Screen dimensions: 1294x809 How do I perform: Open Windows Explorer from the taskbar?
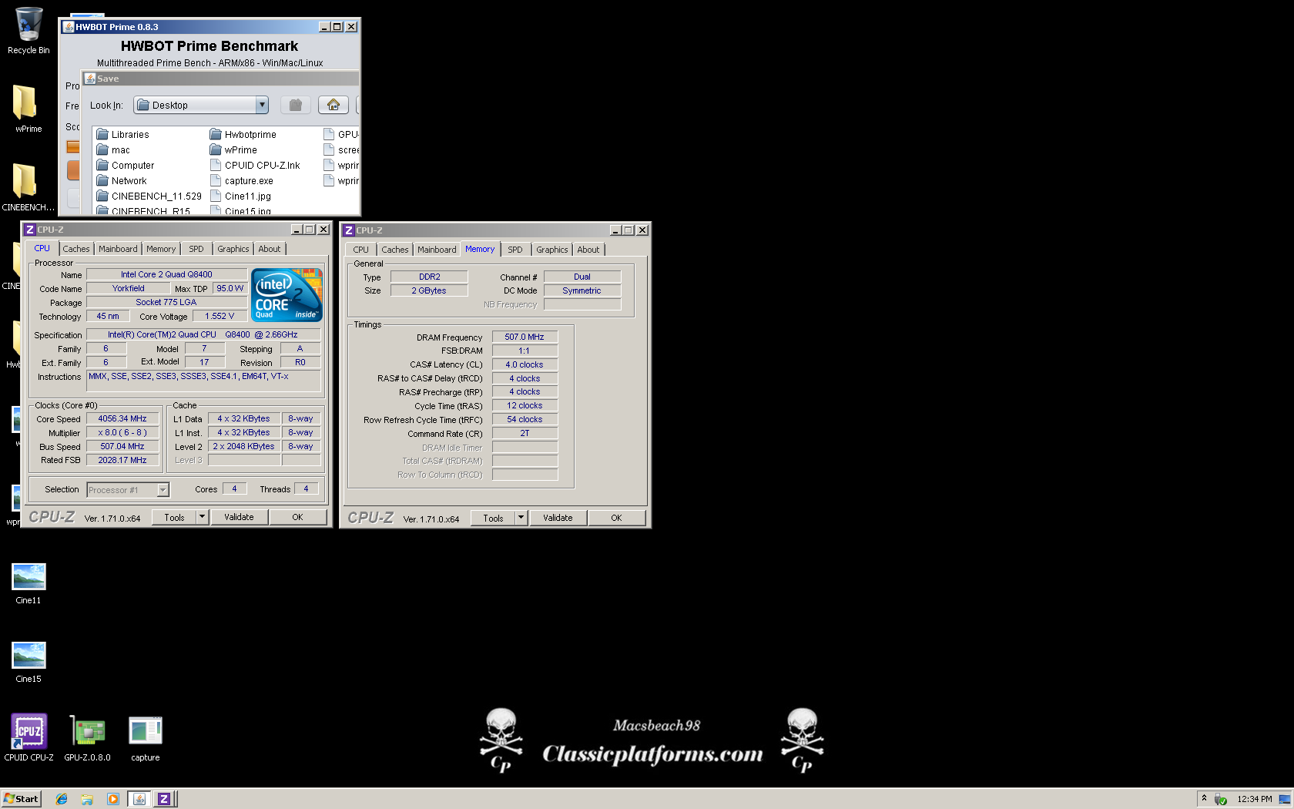[x=87, y=799]
